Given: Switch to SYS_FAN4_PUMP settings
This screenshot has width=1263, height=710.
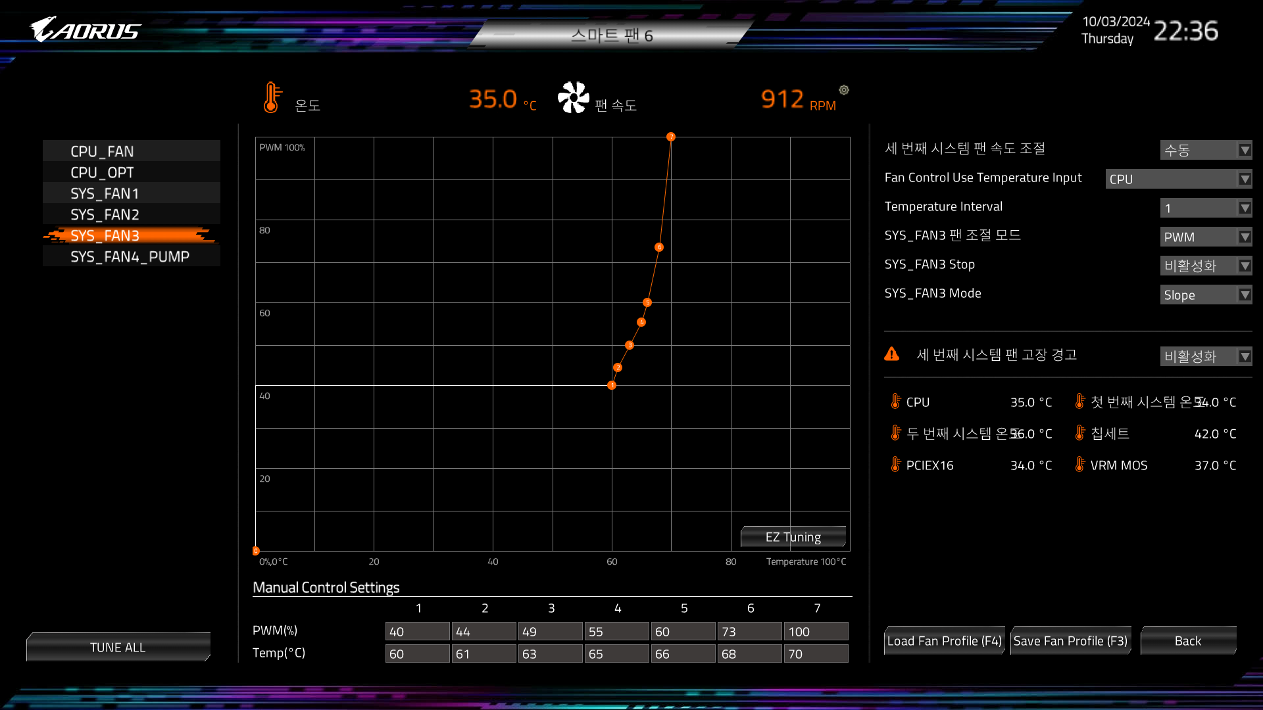Looking at the screenshot, I should [131, 256].
